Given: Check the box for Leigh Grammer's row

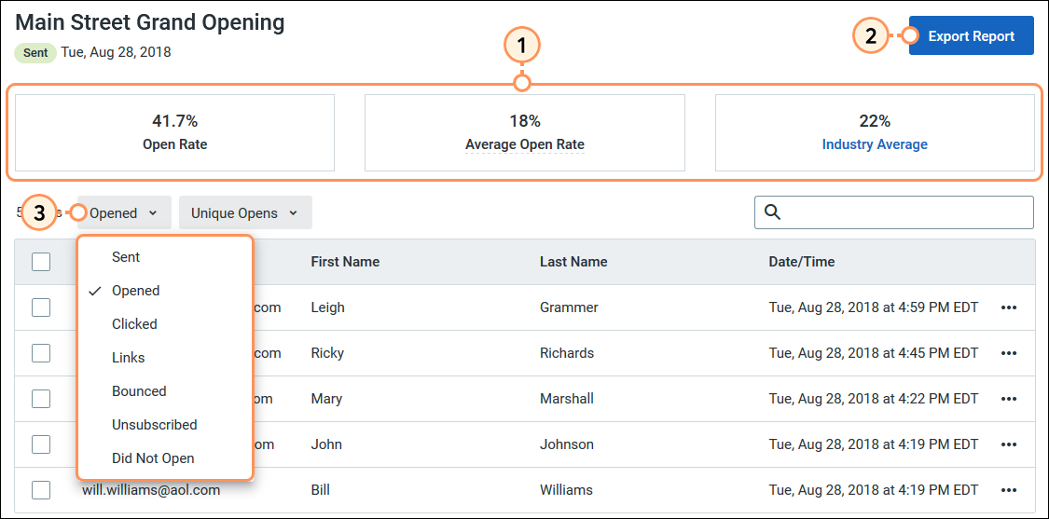Looking at the screenshot, I should [41, 307].
